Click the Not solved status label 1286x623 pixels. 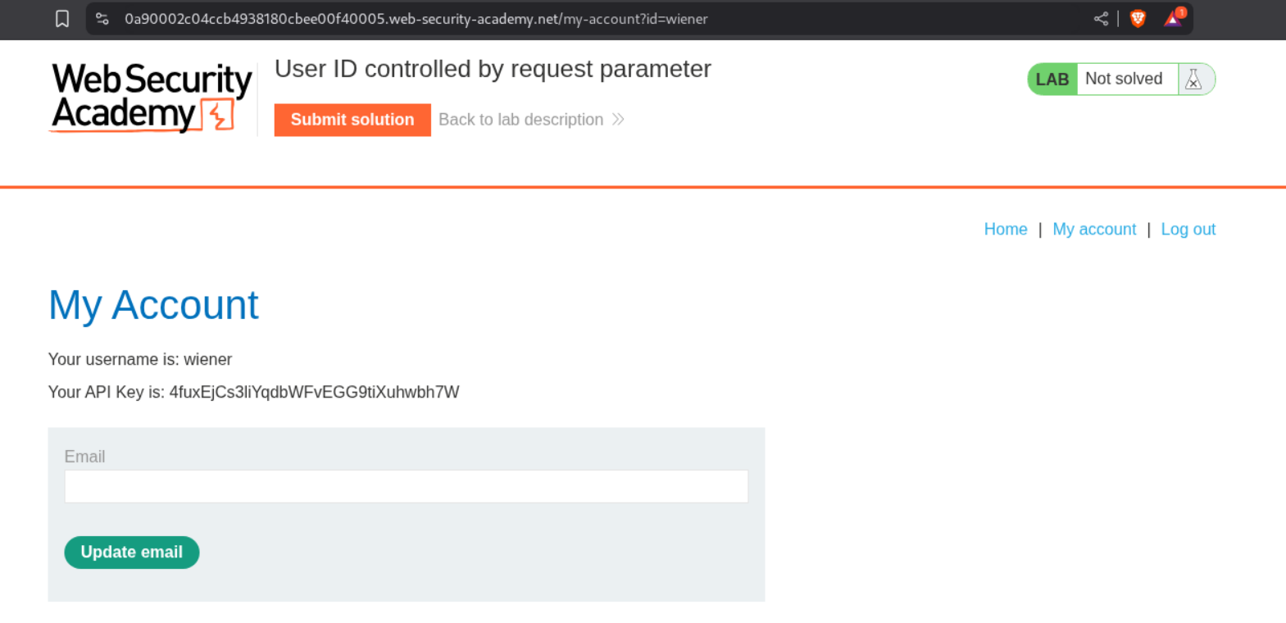(1123, 79)
